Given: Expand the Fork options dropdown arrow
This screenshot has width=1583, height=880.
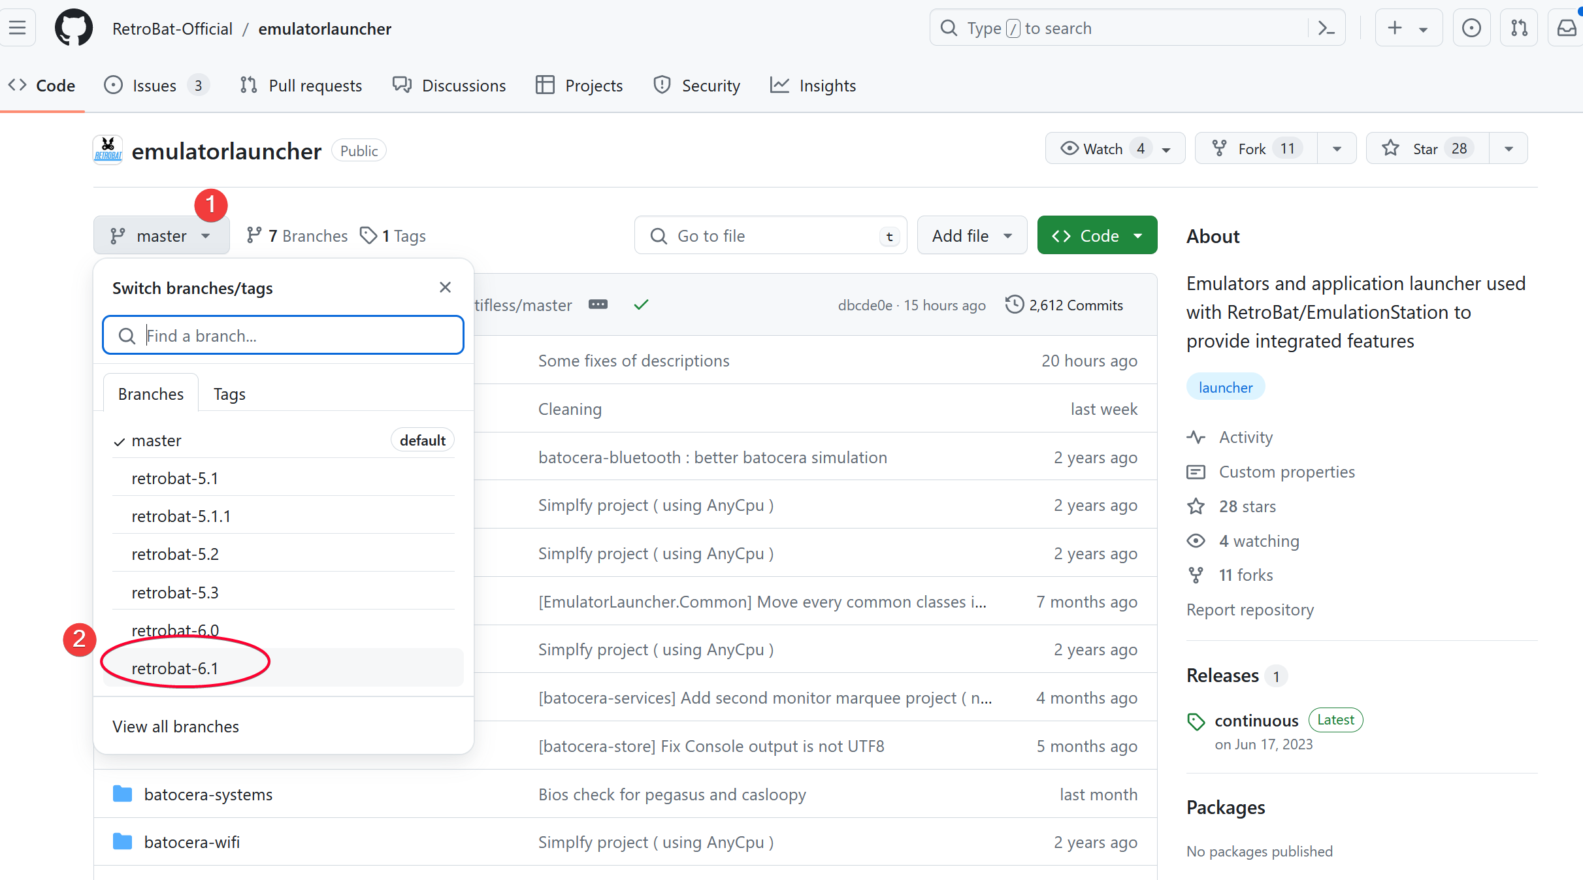Looking at the screenshot, I should (x=1337, y=149).
